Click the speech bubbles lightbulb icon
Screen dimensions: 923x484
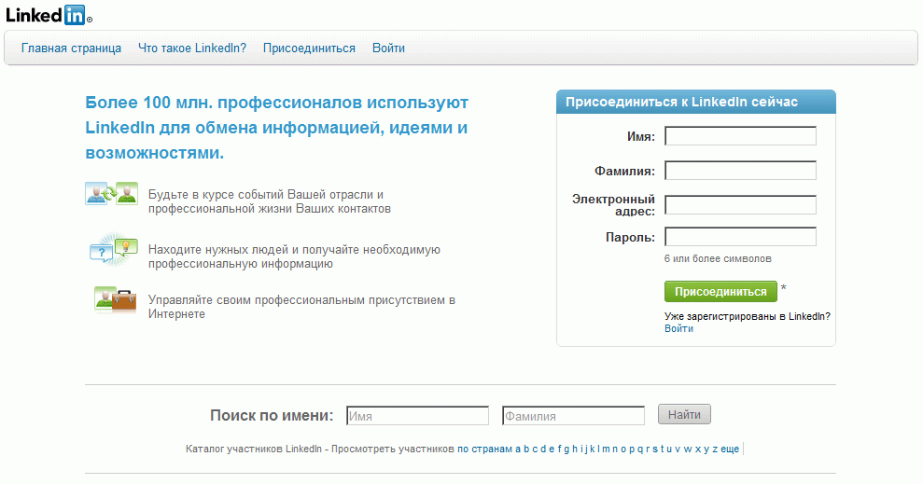point(113,249)
